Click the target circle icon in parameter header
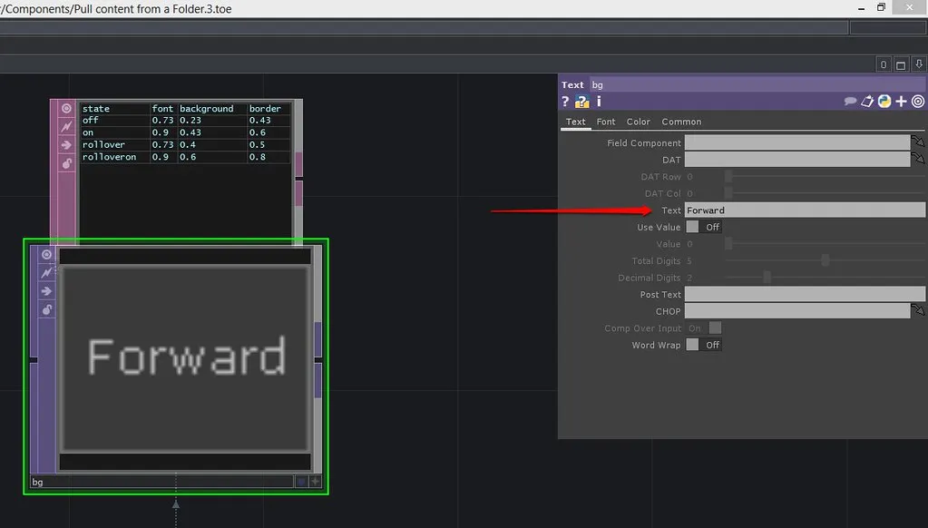928x528 pixels. coord(918,102)
